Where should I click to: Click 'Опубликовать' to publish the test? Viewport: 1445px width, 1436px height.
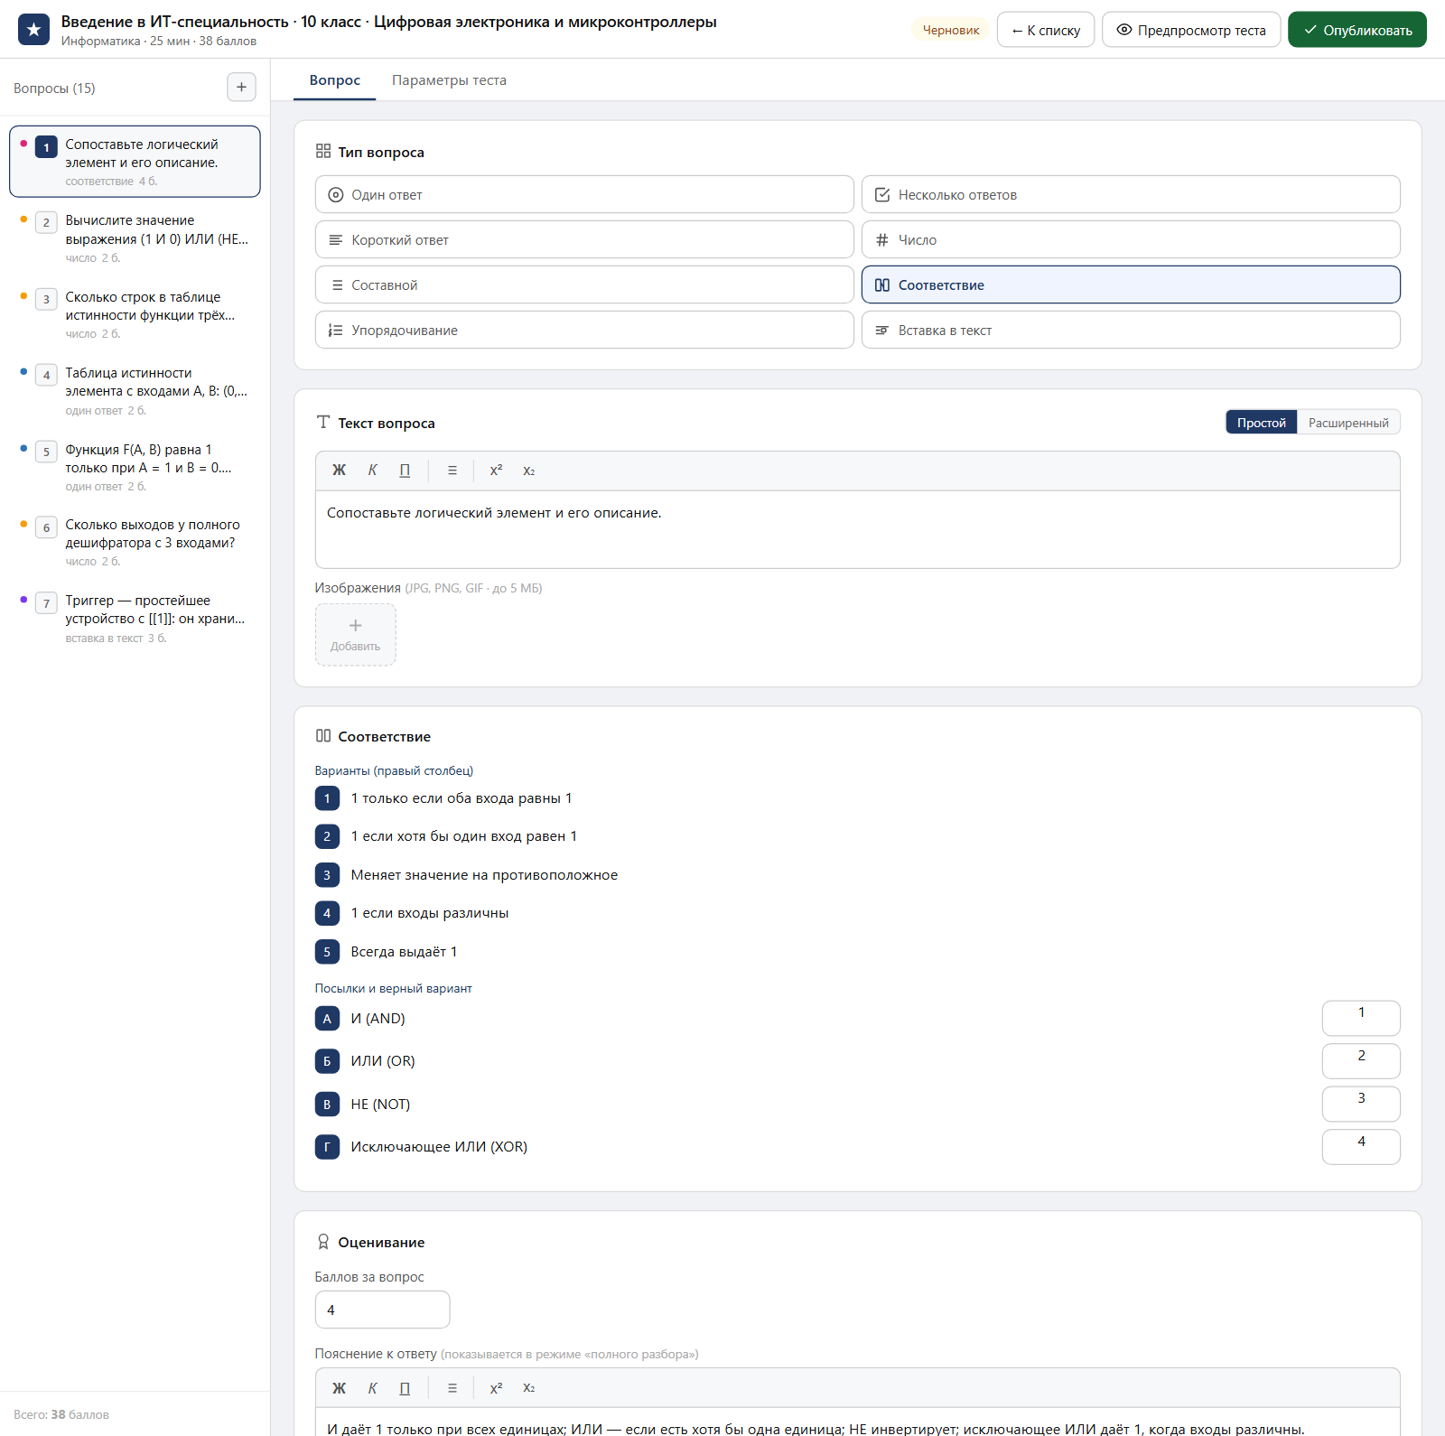pos(1357,30)
